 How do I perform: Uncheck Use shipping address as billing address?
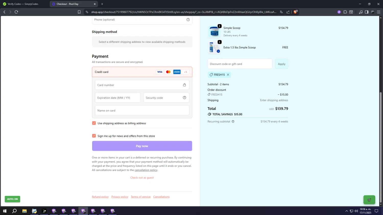pyautogui.click(x=94, y=123)
